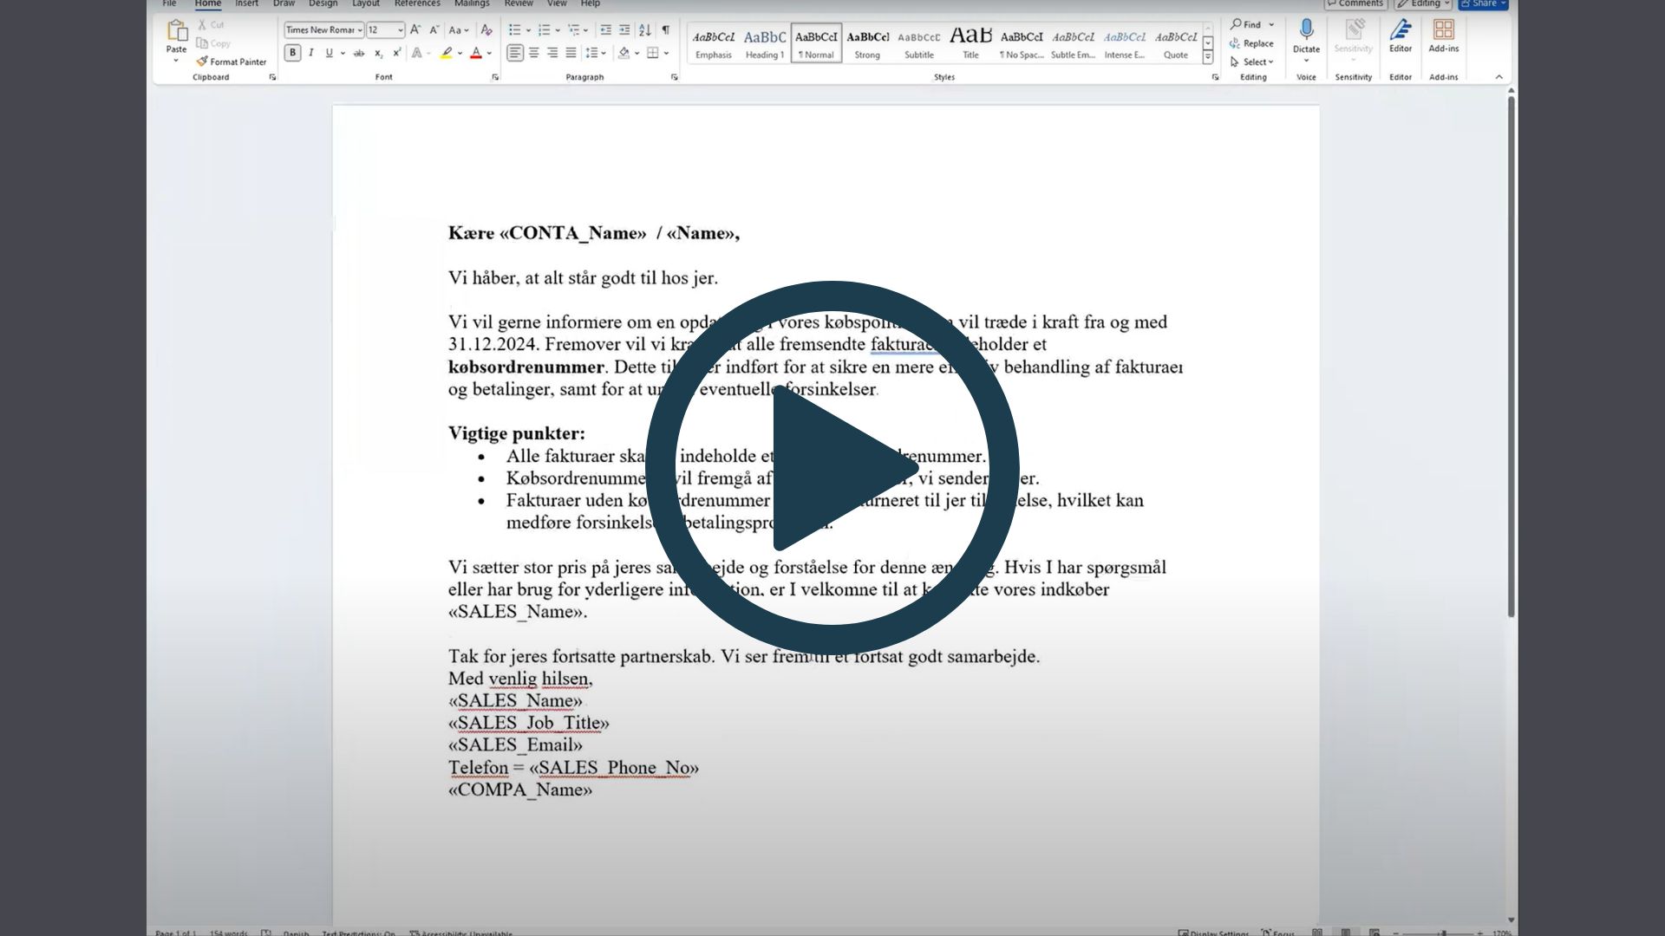This screenshot has height=936, width=1665.
Task: Toggle Underline formatting
Action: coord(329,53)
